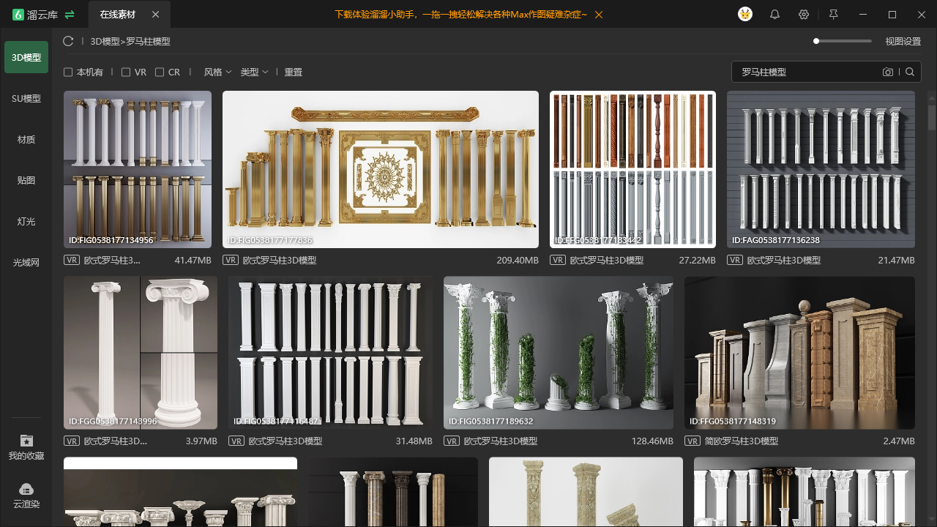Expand the 类型 type dropdown
937x527 pixels.
coord(254,72)
